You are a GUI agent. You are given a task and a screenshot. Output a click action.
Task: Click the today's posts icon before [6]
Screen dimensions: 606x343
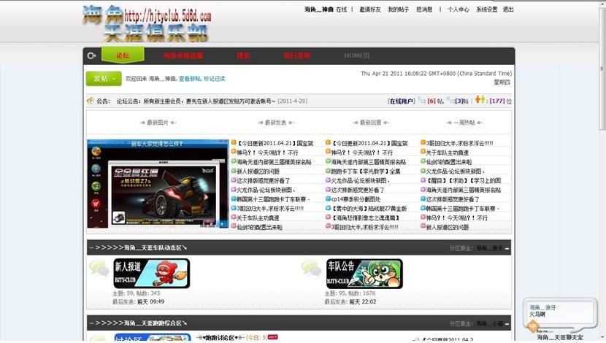tap(421, 100)
